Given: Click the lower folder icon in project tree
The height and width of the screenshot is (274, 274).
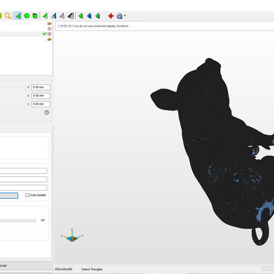Looking at the screenshot, I should point(49,39).
